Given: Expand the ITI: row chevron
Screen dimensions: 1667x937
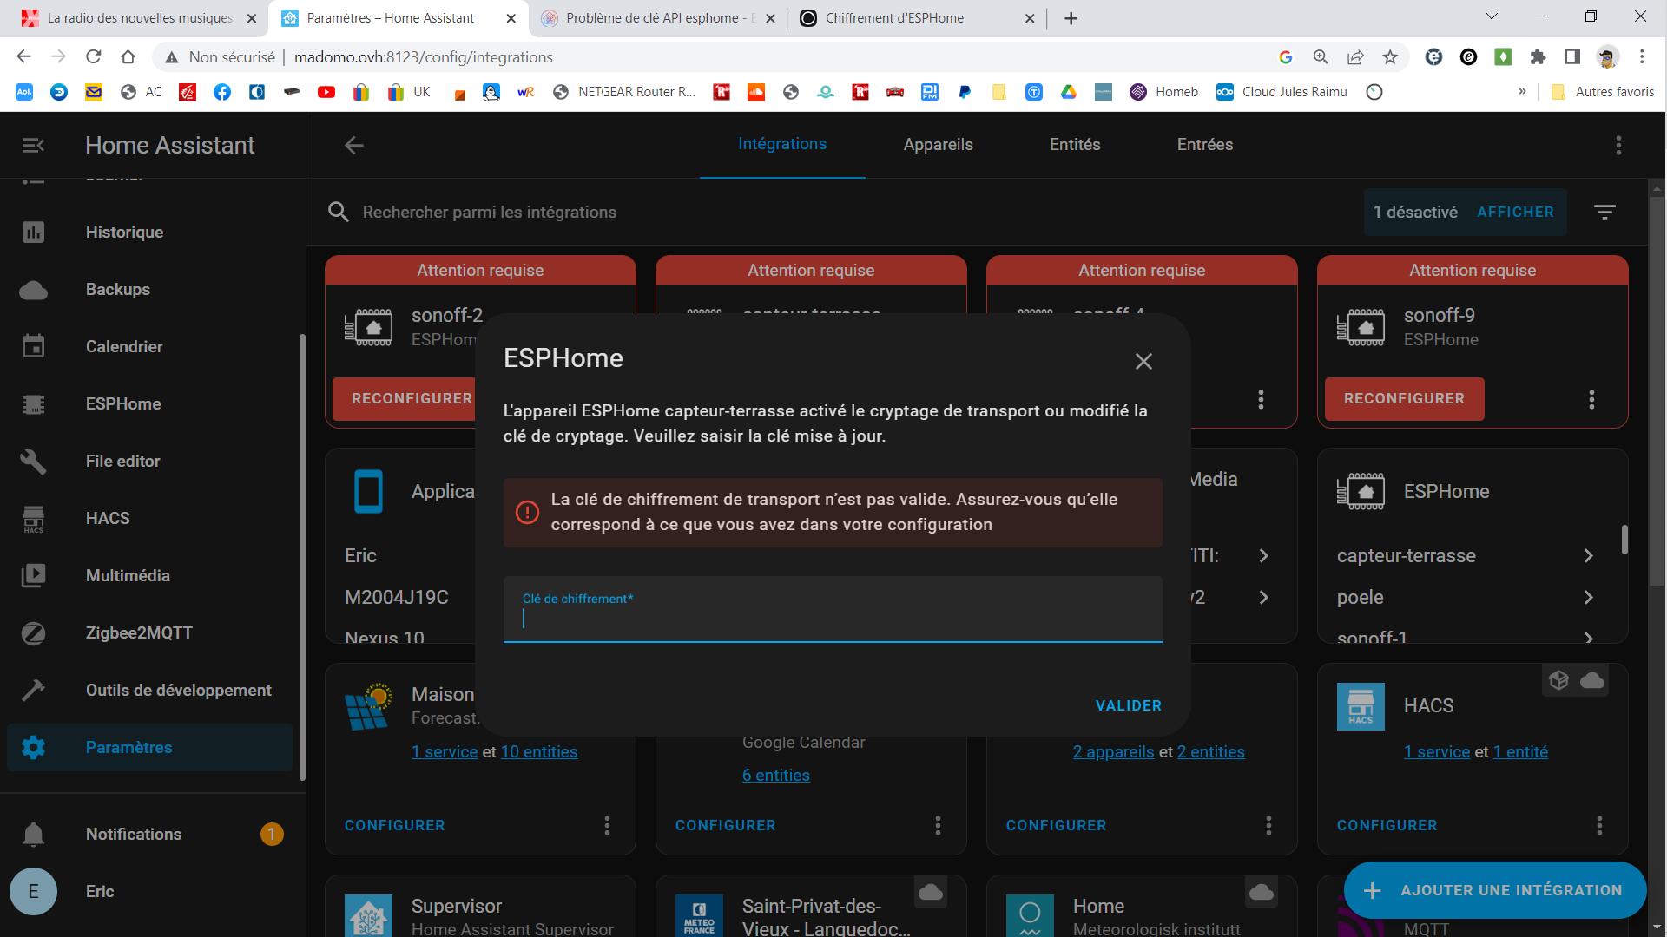Looking at the screenshot, I should (x=1263, y=555).
